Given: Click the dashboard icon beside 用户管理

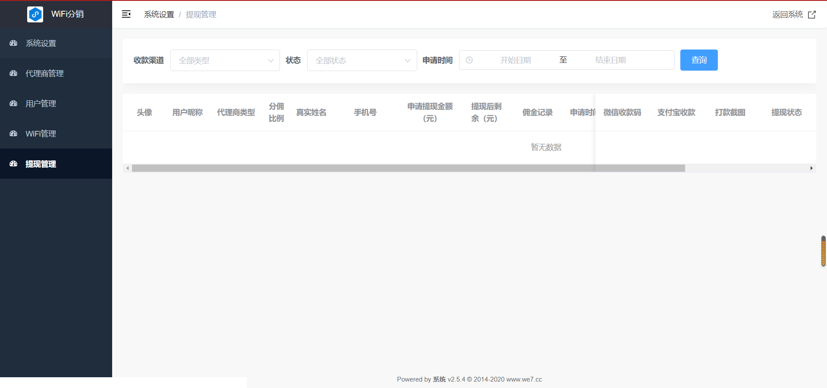Looking at the screenshot, I should tap(13, 103).
